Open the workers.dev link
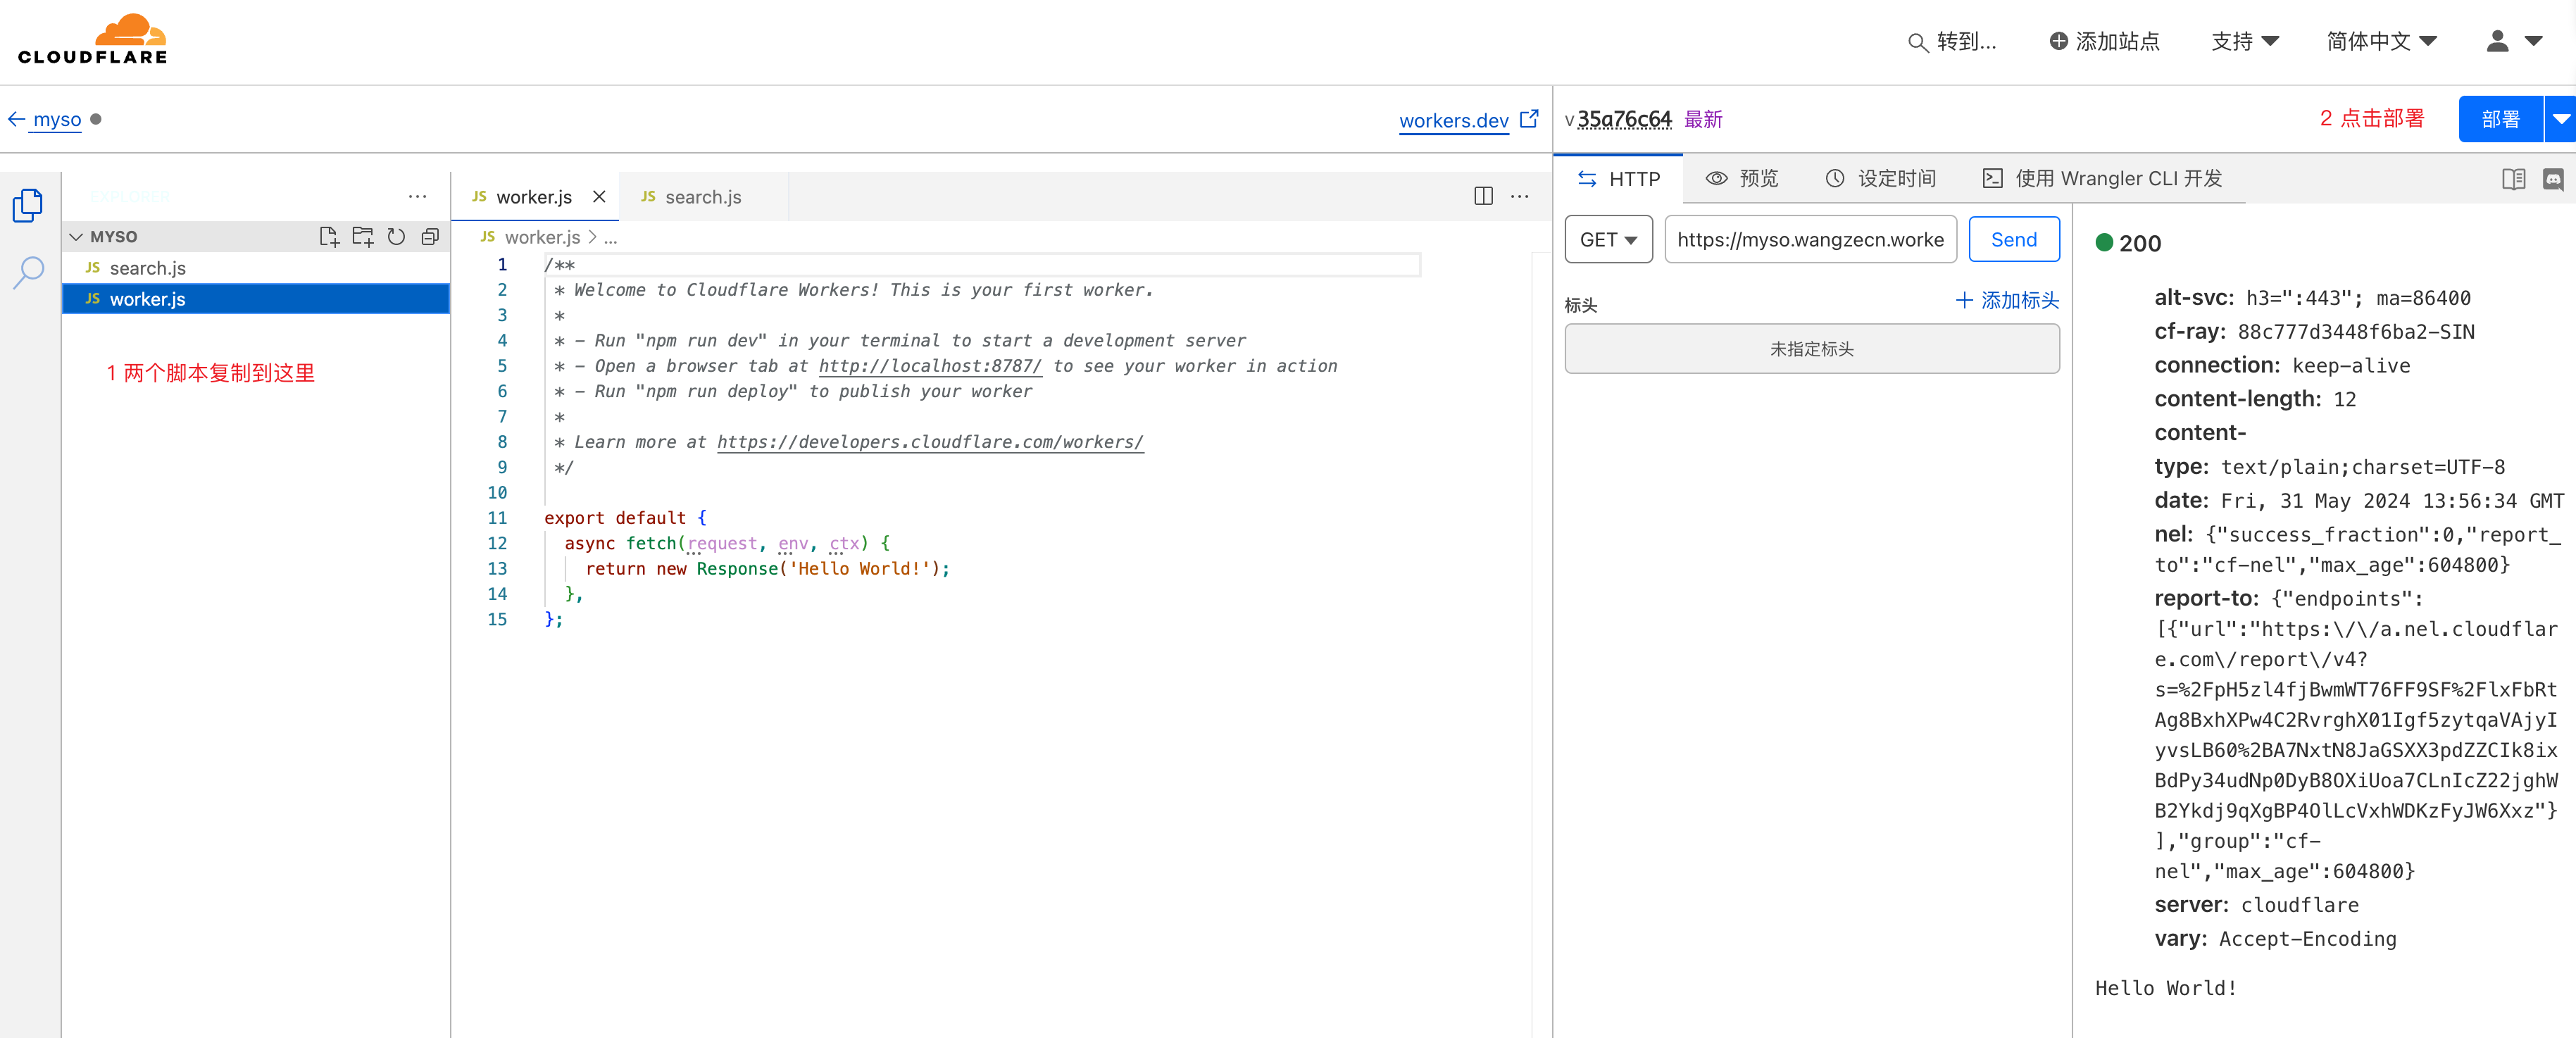Viewport: 2576px width, 1038px height. pos(1453,121)
